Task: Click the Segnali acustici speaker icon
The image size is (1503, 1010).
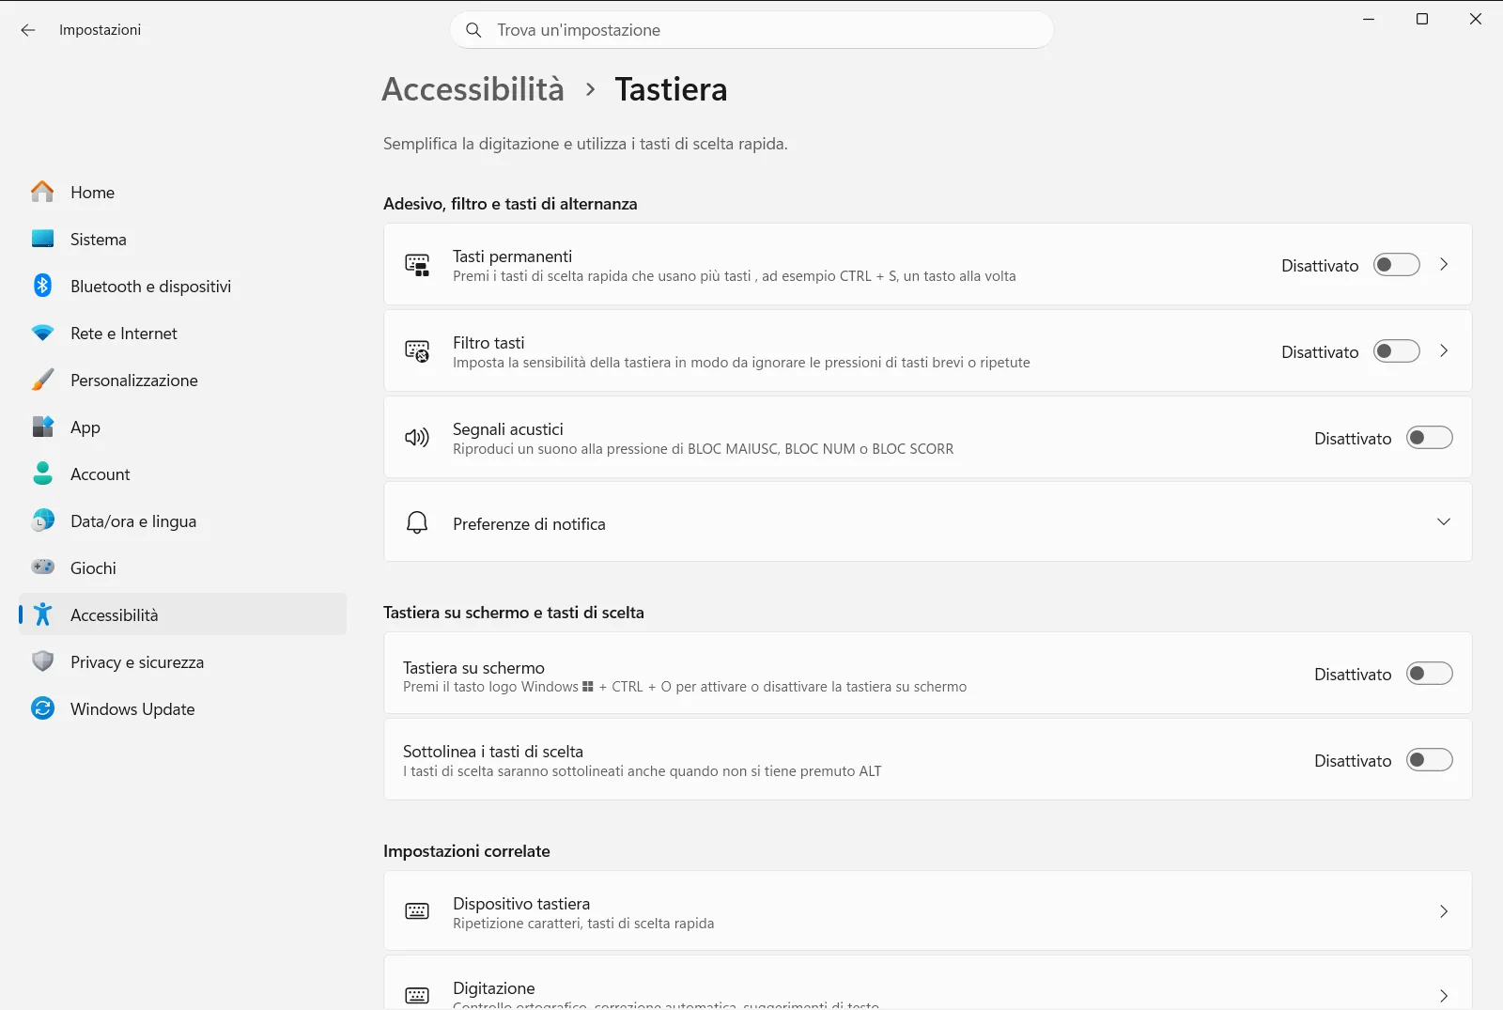Action: pyautogui.click(x=417, y=437)
